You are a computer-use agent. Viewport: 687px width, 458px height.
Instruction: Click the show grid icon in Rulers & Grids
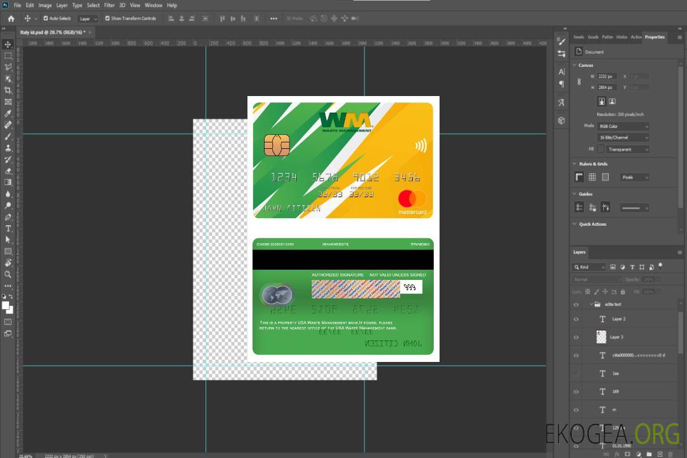pos(592,177)
